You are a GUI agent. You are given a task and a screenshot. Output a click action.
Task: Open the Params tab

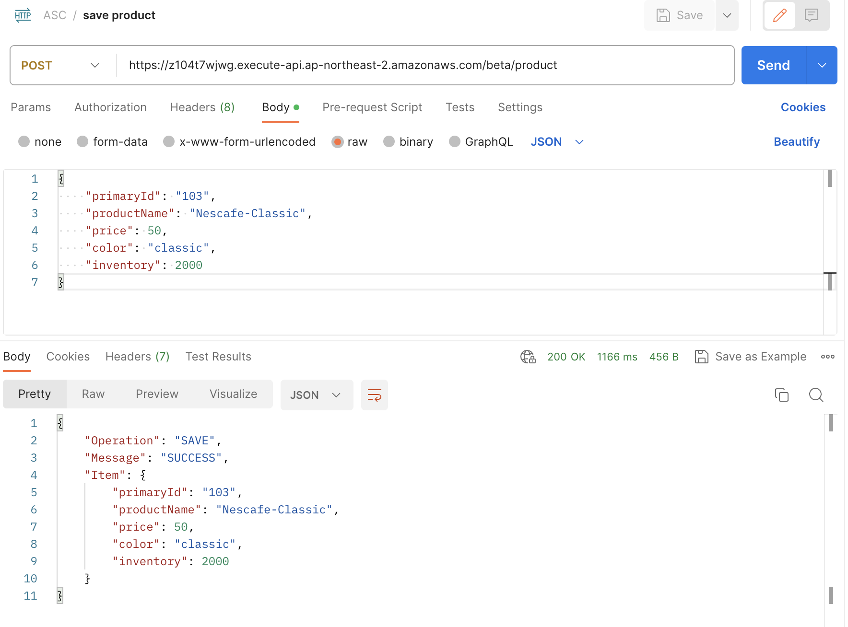click(31, 107)
